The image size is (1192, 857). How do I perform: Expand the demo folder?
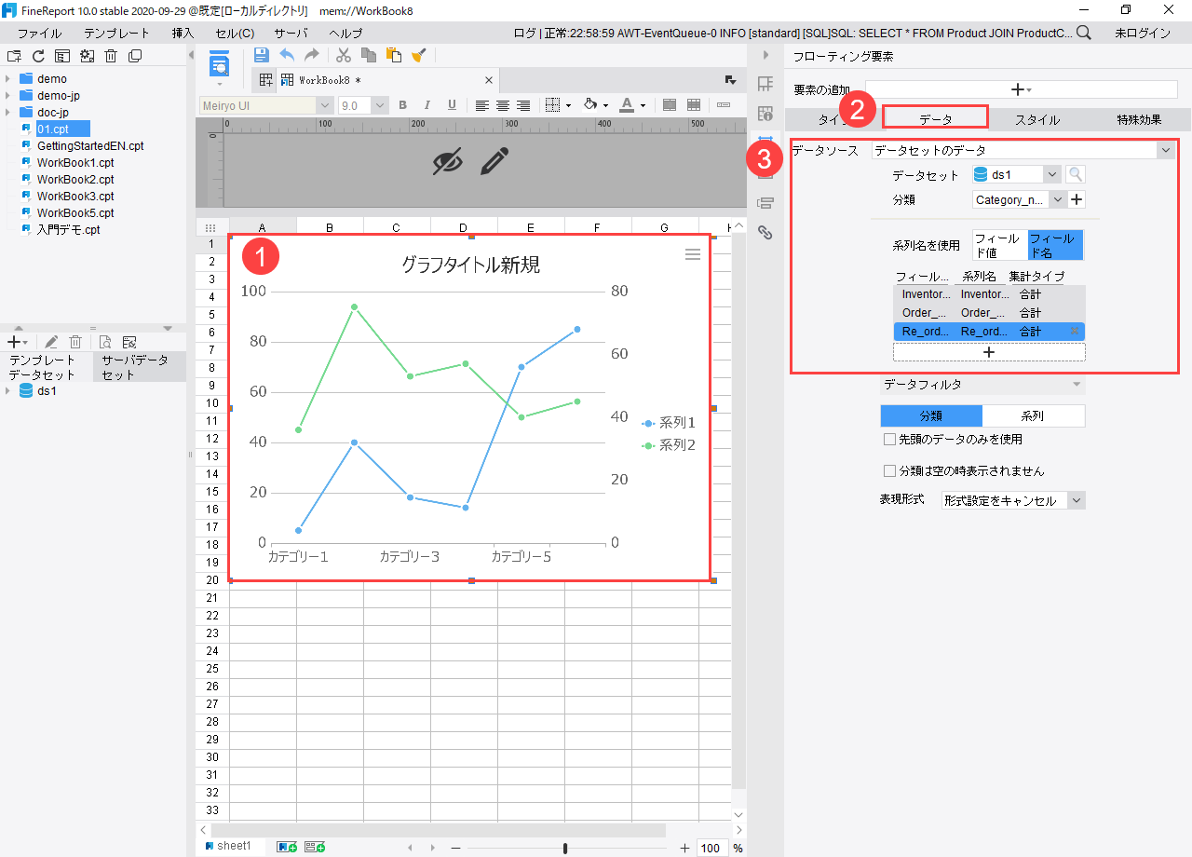7,79
